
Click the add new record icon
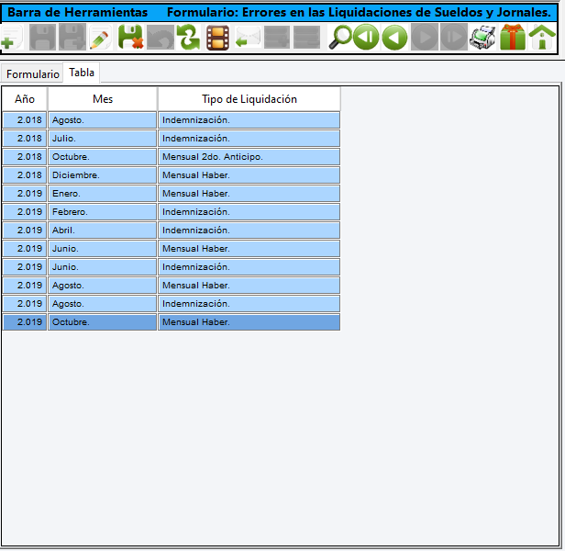click(x=12, y=37)
